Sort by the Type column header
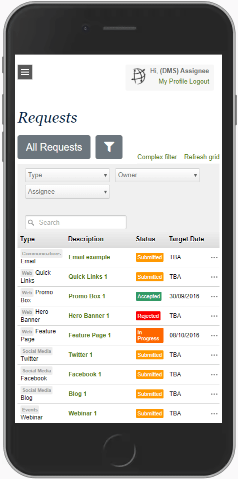This screenshot has width=238, height=479. tap(27, 239)
